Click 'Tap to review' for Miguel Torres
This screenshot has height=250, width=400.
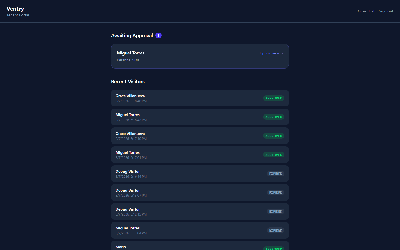(271, 53)
